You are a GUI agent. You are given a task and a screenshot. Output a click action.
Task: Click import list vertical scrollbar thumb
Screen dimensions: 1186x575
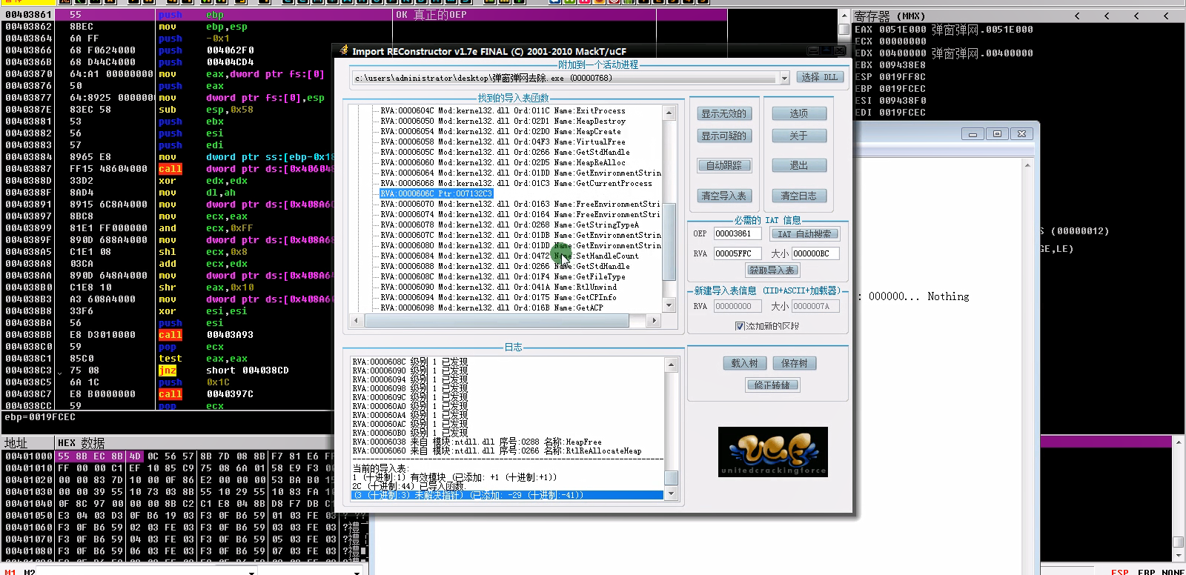point(669,242)
